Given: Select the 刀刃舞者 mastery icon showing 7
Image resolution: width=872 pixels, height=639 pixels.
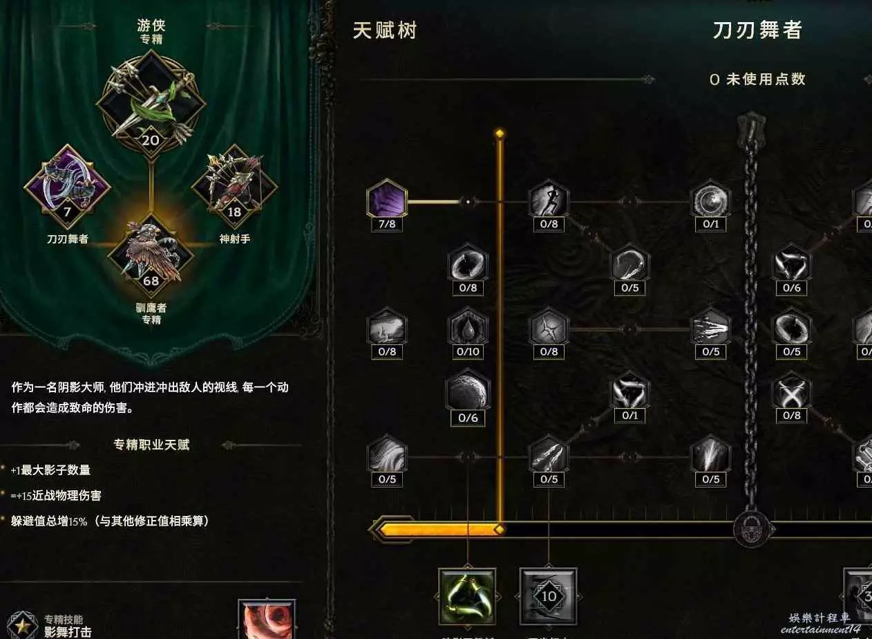Looking at the screenshot, I should coord(67,187).
